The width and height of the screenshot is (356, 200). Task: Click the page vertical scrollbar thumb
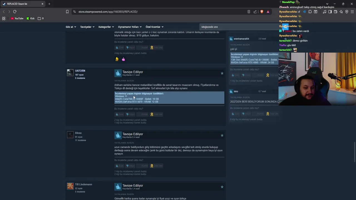pos(355,152)
